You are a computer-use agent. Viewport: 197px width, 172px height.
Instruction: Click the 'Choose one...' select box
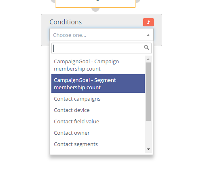coord(102,34)
